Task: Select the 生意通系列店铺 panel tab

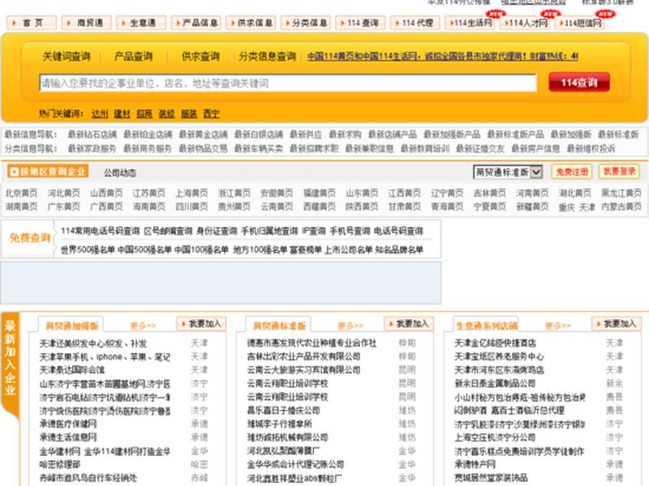Action: (486, 326)
